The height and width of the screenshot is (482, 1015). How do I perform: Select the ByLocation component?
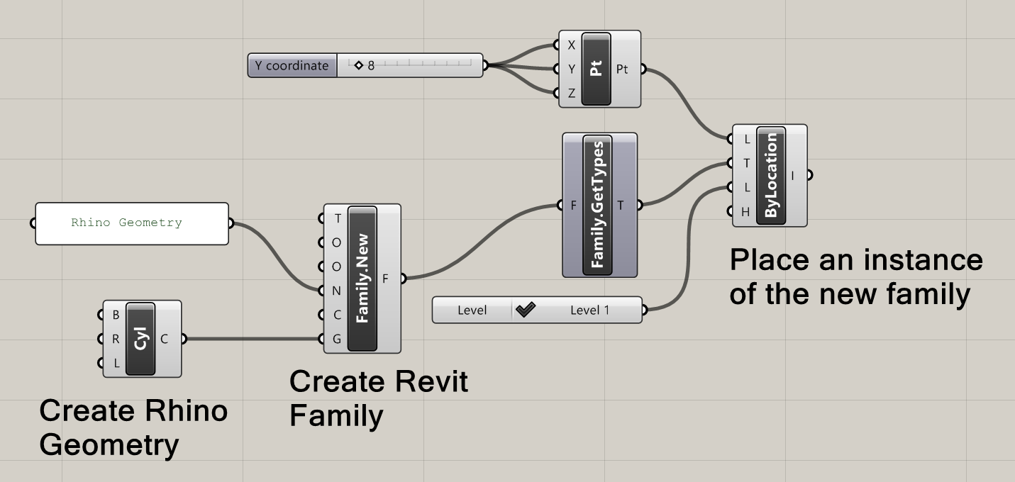(x=771, y=175)
